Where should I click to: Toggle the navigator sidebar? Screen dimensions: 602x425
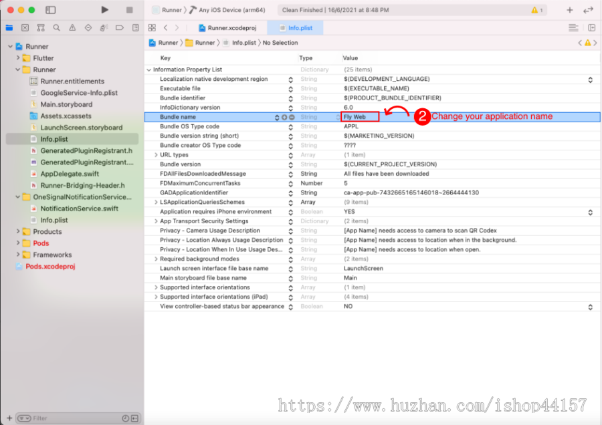coord(50,10)
